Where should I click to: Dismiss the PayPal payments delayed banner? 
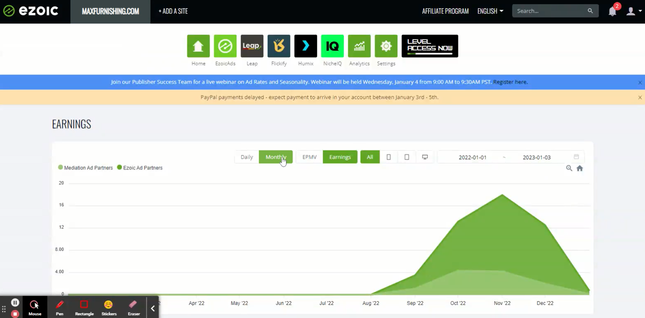[x=640, y=98]
